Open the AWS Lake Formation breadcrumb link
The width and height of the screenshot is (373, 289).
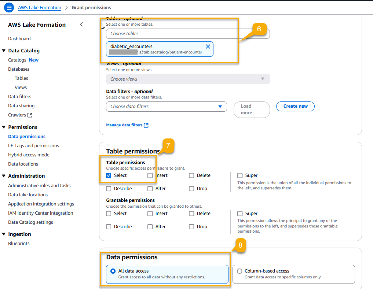[x=39, y=7]
